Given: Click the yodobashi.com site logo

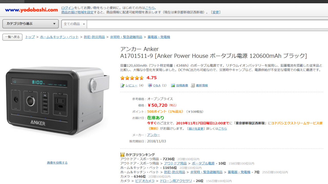Looking at the screenshot, I should coord(31,10).
